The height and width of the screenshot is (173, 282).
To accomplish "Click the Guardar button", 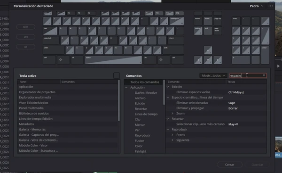I will [x=257, y=165].
